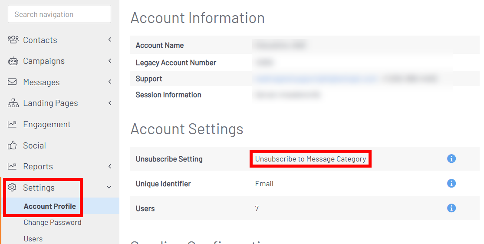Screen dimensions: 484x244
Task: Click the Social thumbs-up icon
Action: point(13,145)
